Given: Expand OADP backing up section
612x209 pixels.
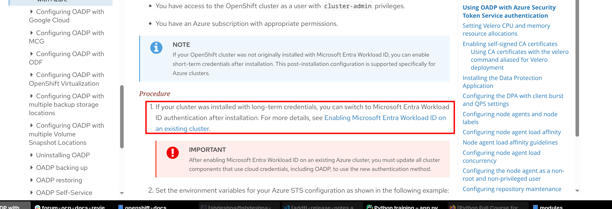Looking at the screenshot, I should 32,167.
